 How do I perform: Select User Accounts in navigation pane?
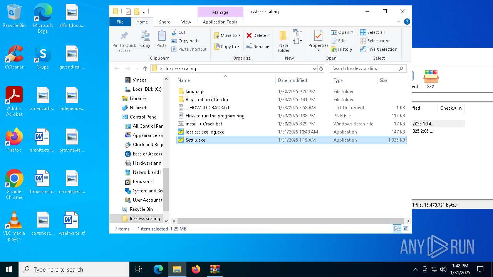pos(143,200)
